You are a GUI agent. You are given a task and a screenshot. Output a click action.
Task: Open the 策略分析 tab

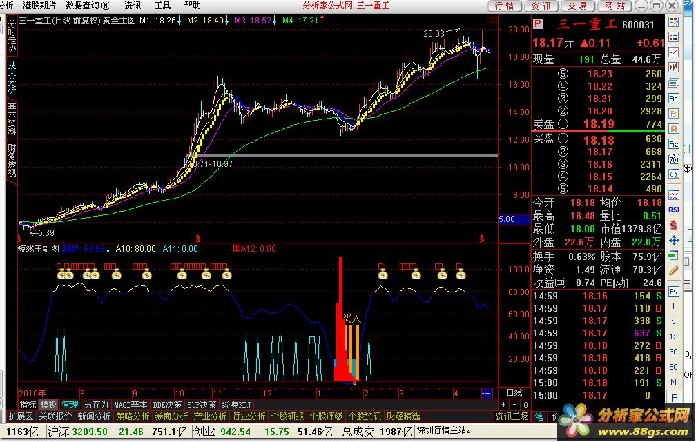click(x=133, y=416)
